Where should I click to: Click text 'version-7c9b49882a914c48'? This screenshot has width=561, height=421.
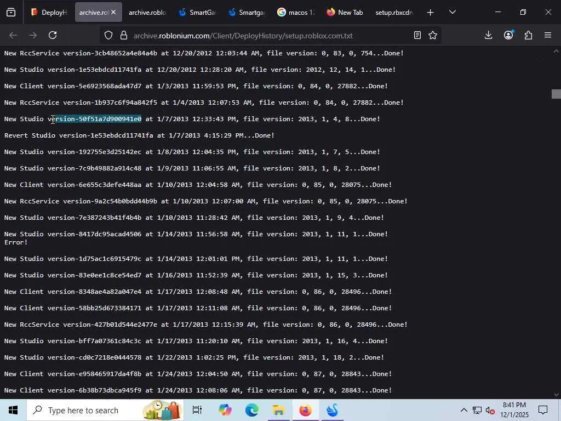point(94,168)
